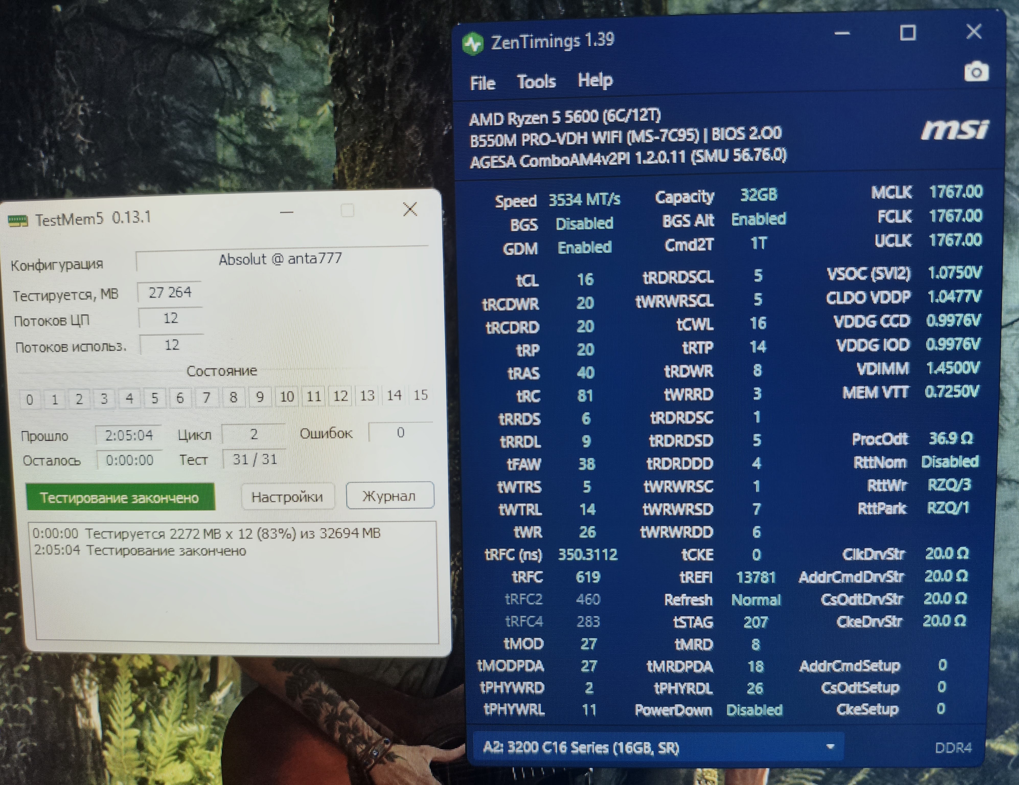
Task: Take a screenshot with ZenTimings camera icon
Action: [x=976, y=72]
